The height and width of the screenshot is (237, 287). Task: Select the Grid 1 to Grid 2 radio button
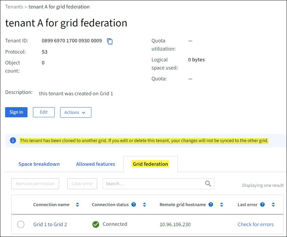pos(21,224)
